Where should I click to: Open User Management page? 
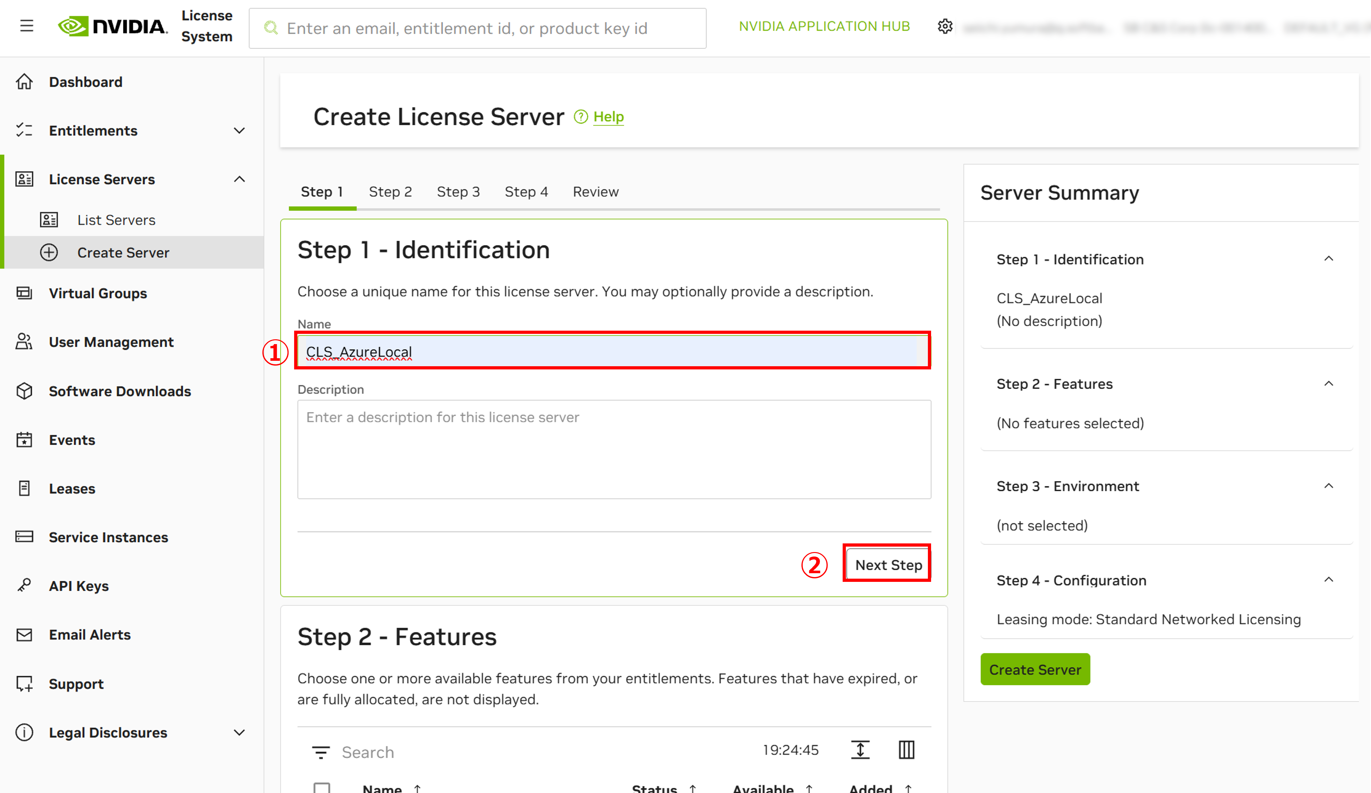111,342
